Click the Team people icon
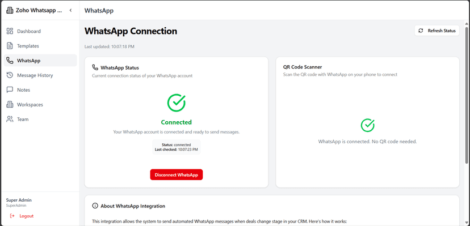Screen dimensions: 470x226 10,120
